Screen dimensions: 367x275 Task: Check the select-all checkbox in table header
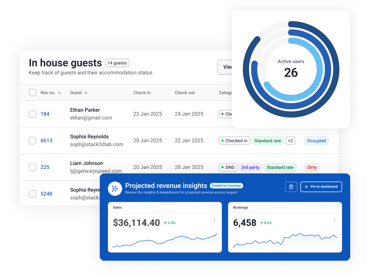coord(32,93)
